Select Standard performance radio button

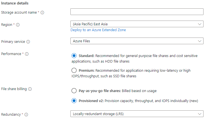tap(74, 56)
